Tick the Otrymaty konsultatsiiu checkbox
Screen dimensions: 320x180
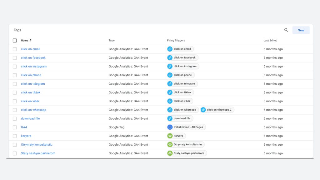pyautogui.click(x=15, y=145)
